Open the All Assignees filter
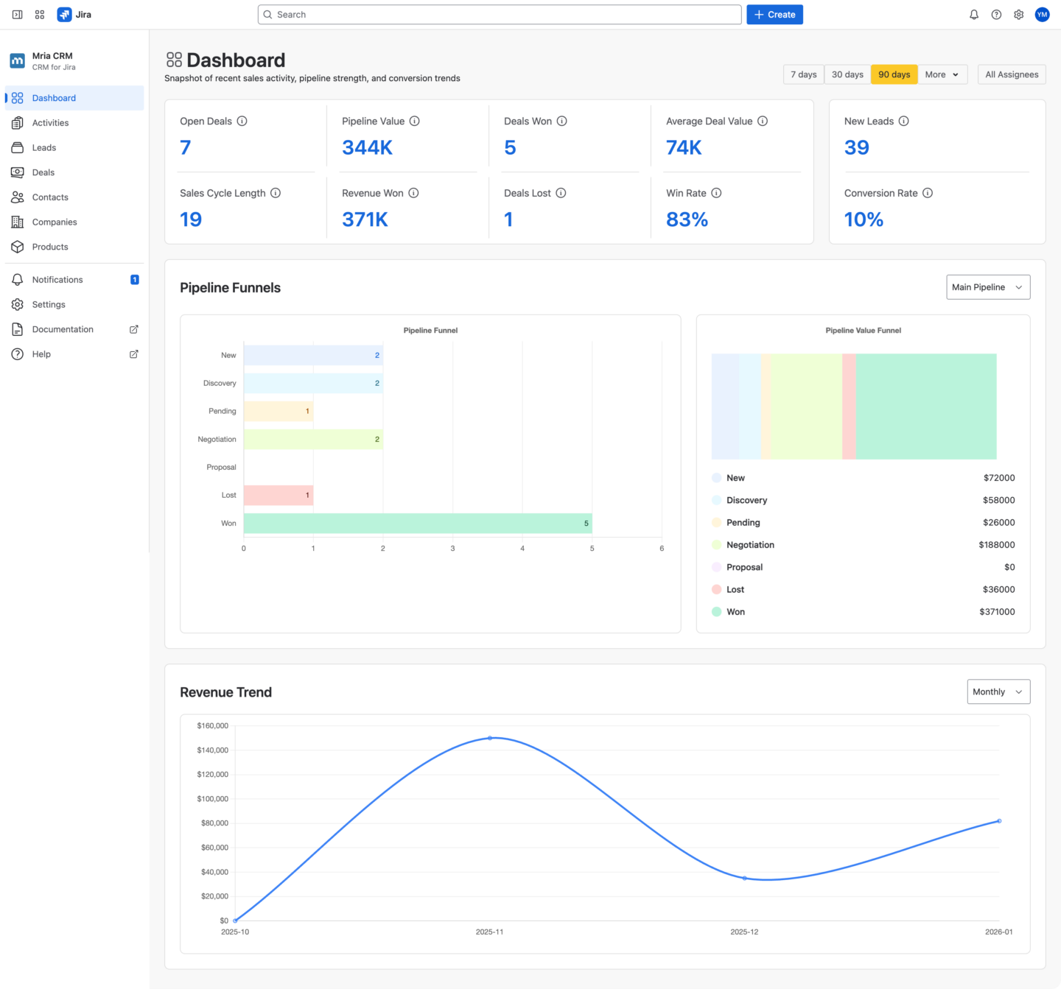Screen dimensions: 1061x989 point(1012,74)
